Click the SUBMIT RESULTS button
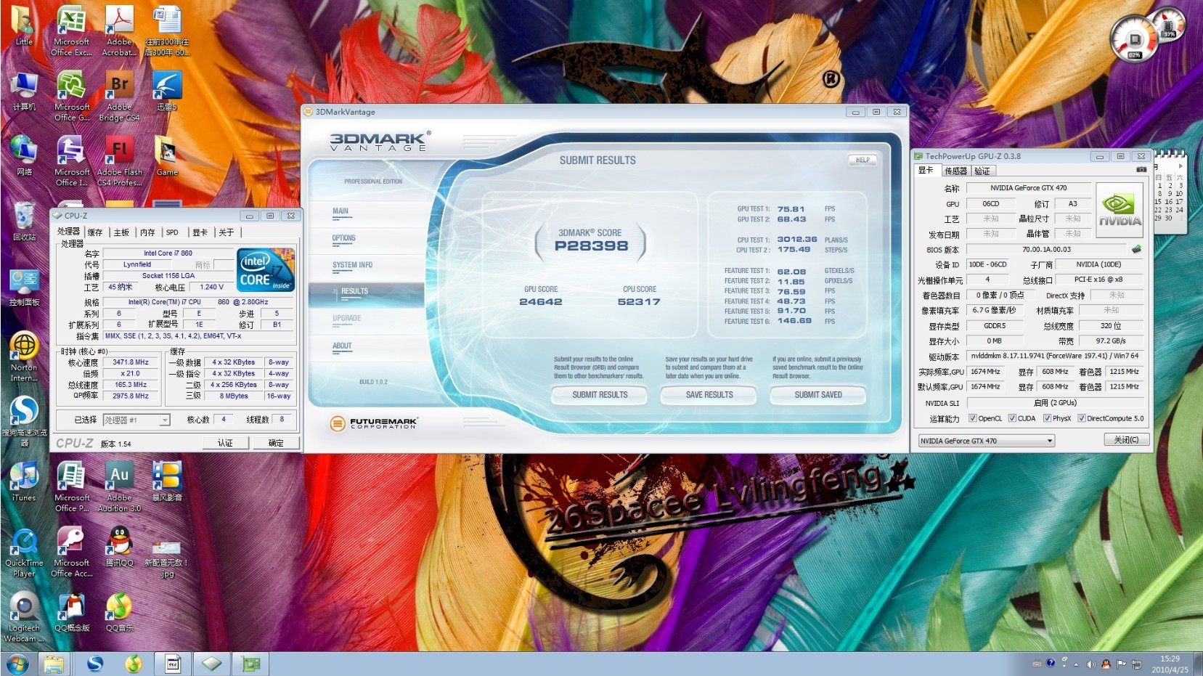This screenshot has width=1203, height=676. [600, 395]
